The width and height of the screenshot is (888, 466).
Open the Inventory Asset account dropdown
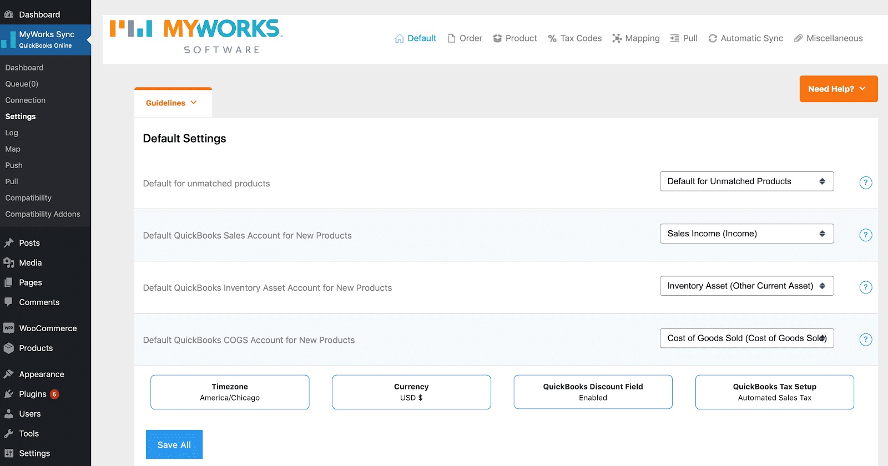click(746, 286)
